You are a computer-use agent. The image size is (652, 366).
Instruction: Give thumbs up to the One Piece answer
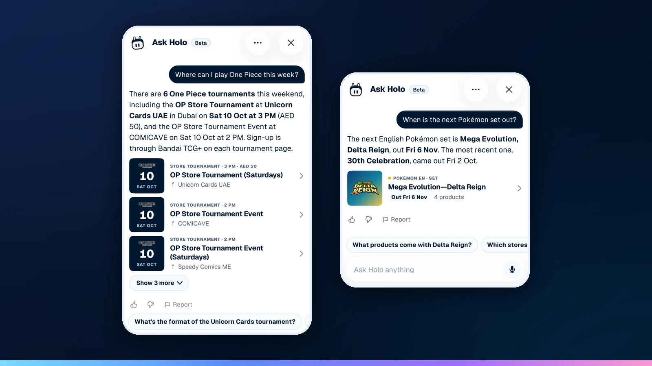pyautogui.click(x=134, y=305)
